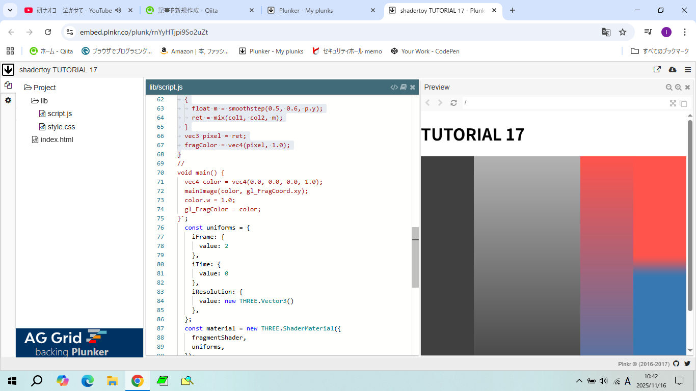The height and width of the screenshot is (391, 696).
Task: Open the セキュリティホール memo bookmark
Action: pos(347,51)
